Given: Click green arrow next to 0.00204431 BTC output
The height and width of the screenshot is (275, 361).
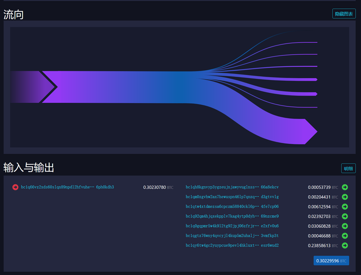Looking at the screenshot, I should tap(344, 197).
